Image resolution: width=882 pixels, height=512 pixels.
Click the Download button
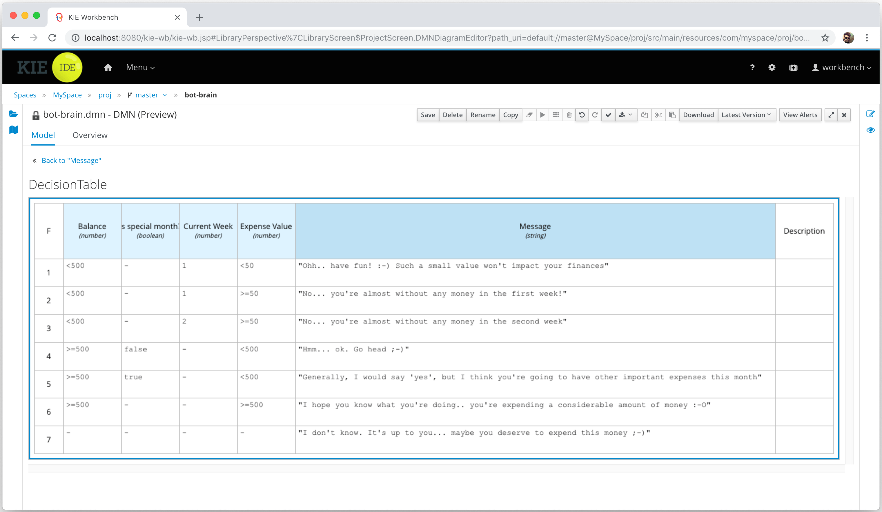coord(698,115)
